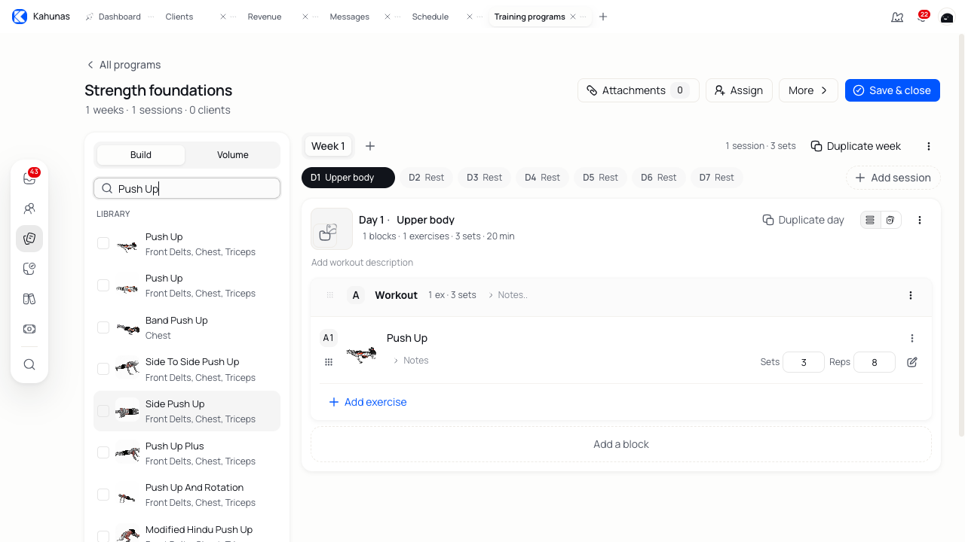Edit the Push Up exercise sets details
Image resolution: width=965 pixels, height=542 pixels.
point(912,362)
